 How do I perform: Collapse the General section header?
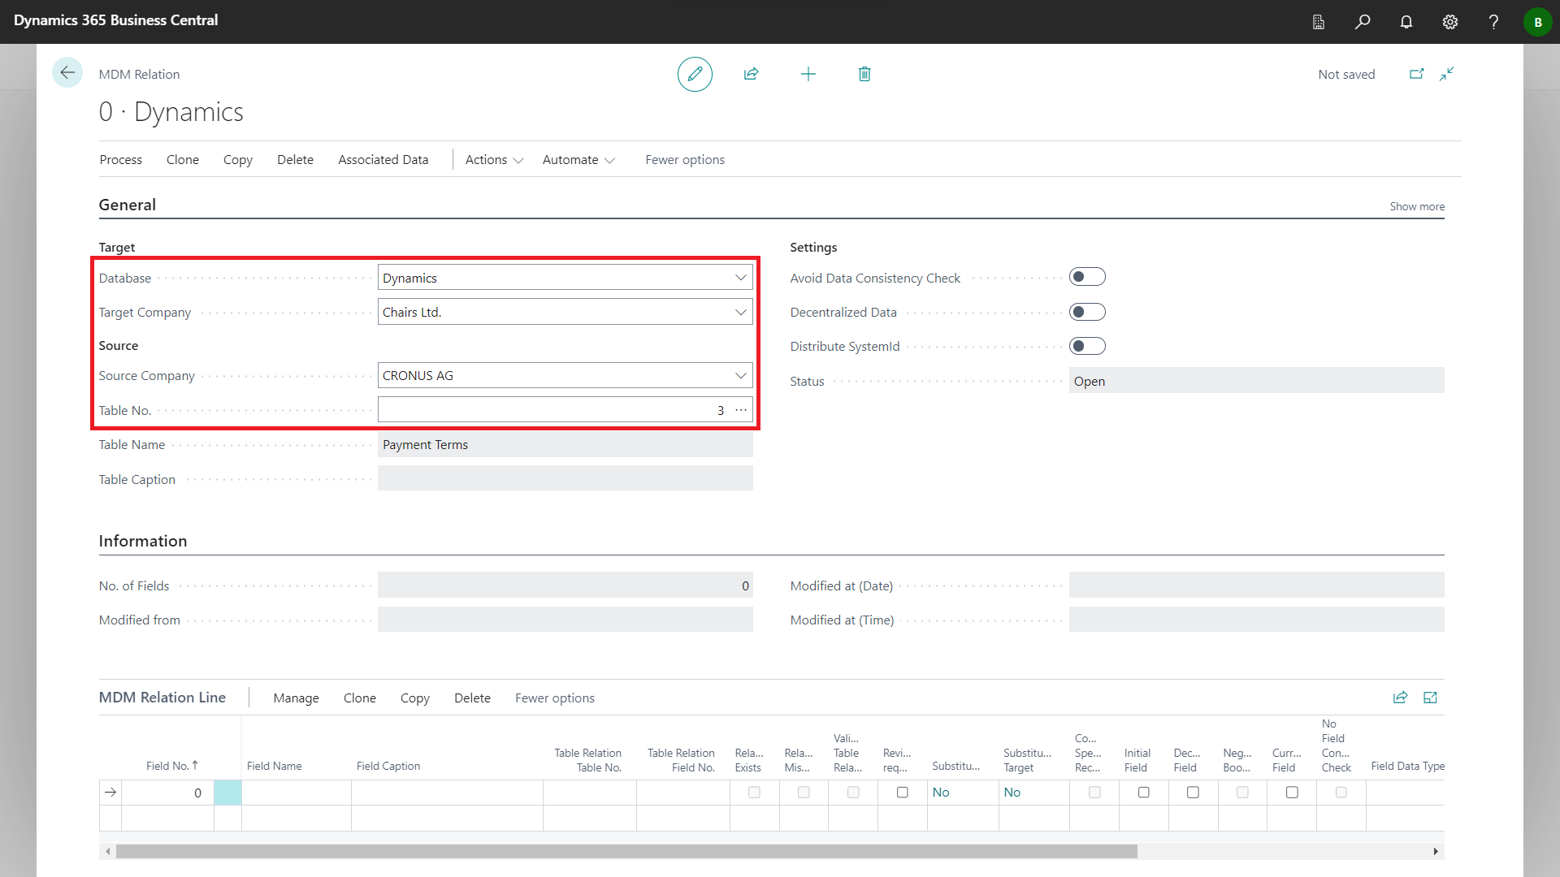point(127,205)
